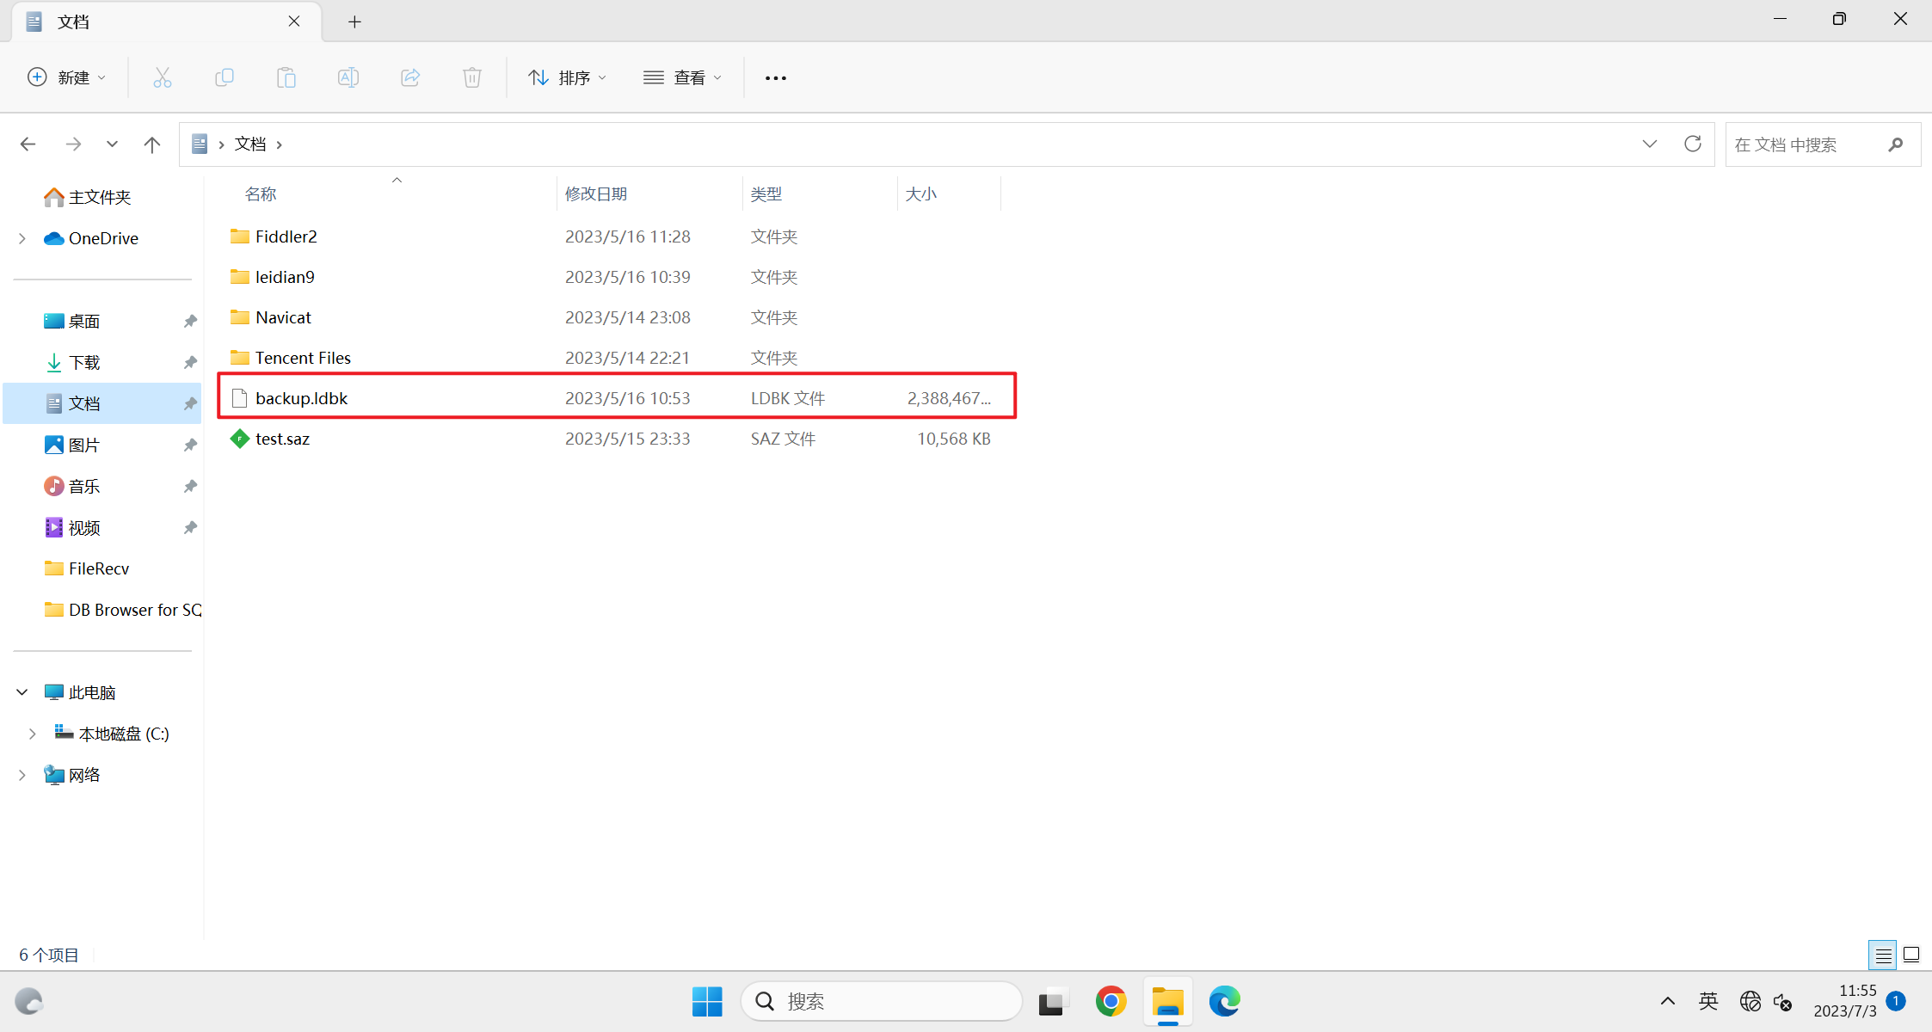Open the 查看 view menu

682,77
